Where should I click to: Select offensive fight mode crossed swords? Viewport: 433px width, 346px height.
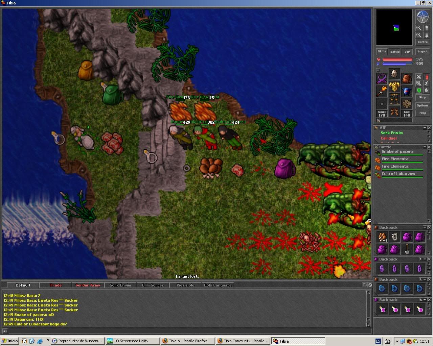[x=419, y=77]
